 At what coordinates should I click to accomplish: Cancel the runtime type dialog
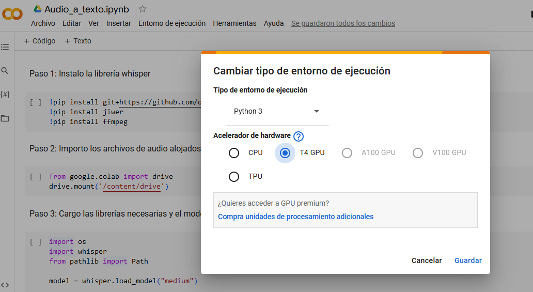pos(426,260)
